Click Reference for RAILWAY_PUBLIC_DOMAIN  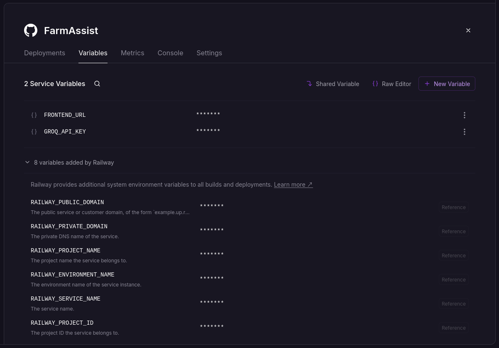tap(454, 207)
